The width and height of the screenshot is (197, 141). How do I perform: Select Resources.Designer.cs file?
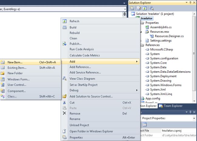[169, 36]
